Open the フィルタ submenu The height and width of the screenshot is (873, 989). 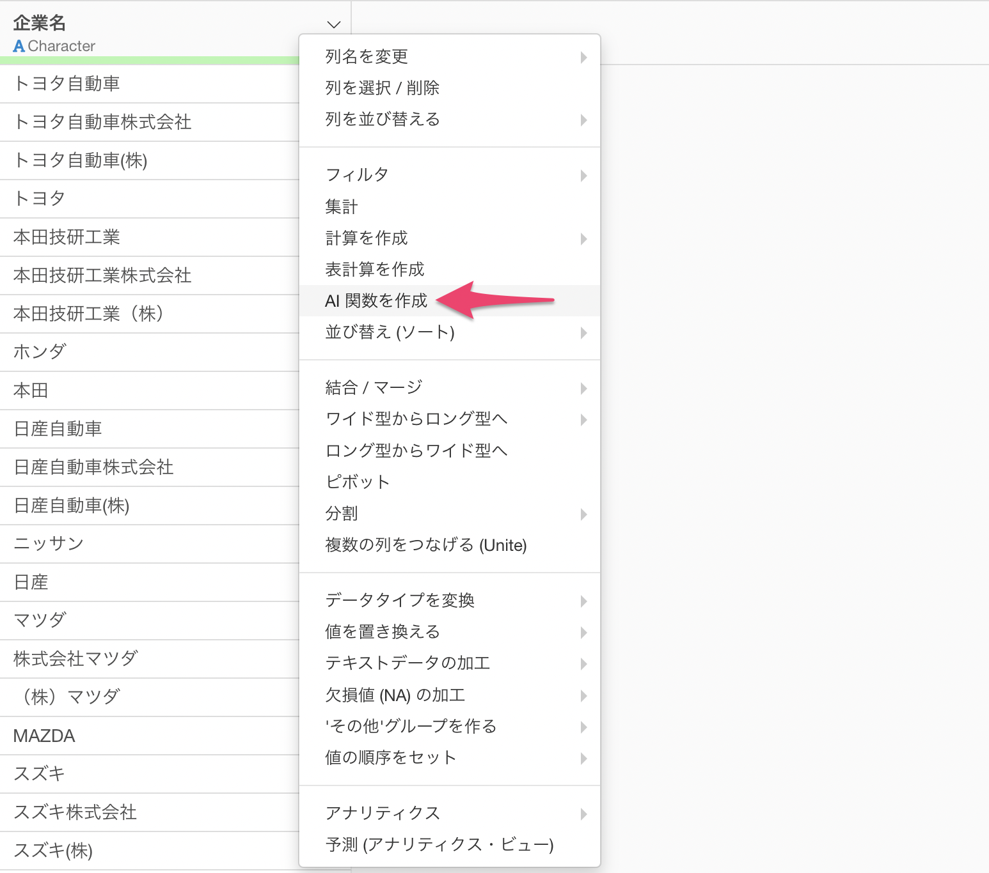[357, 175]
